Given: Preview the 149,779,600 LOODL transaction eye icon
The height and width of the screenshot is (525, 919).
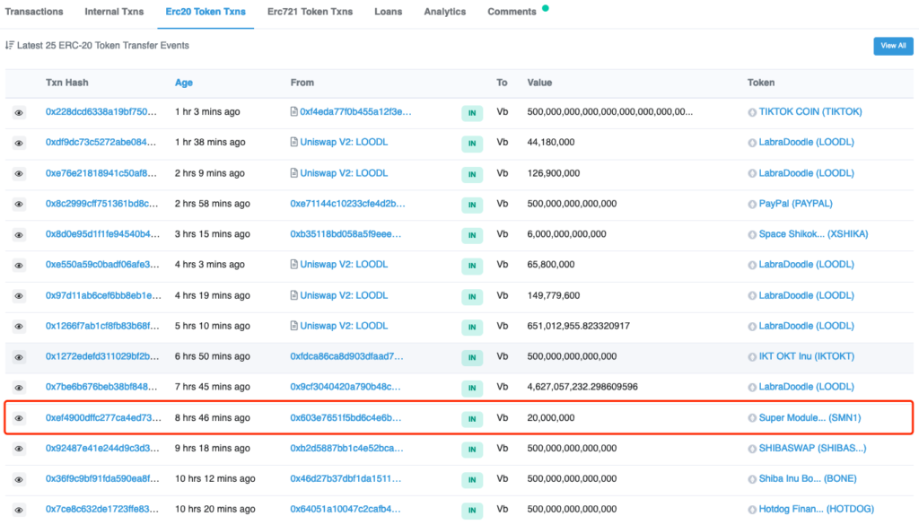Looking at the screenshot, I should 19,296.
